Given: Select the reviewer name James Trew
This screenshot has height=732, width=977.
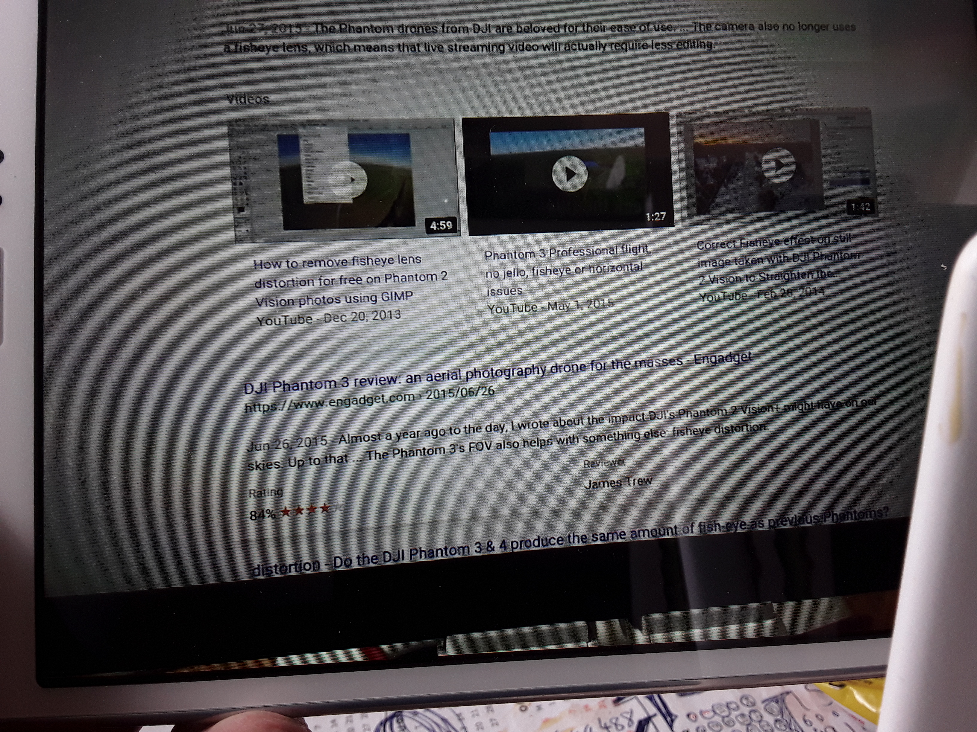Looking at the screenshot, I should 618,482.
